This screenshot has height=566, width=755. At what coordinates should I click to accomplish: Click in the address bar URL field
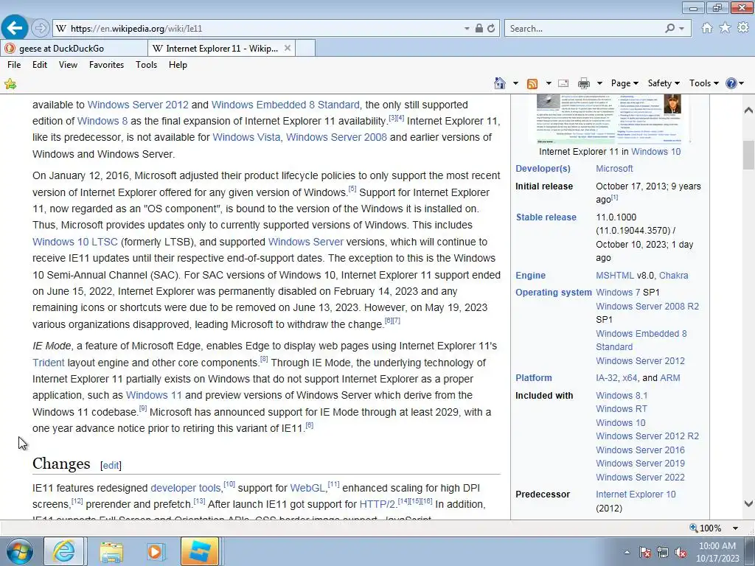coord(265,29)
